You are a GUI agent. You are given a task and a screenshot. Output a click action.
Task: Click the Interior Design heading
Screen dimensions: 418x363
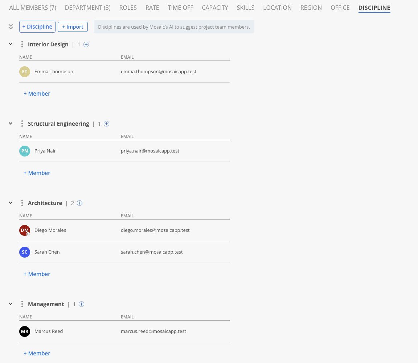48,45
